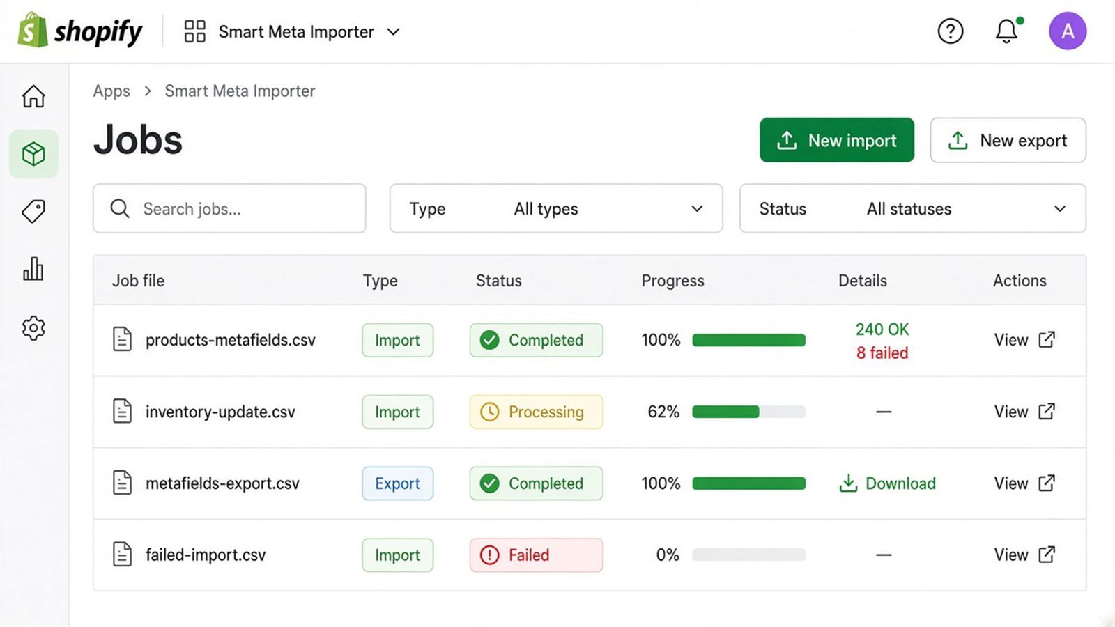This screenshot has height=627, width=1115.
Task: Open the settings gear in sidebar
Action: pos(33,328)
